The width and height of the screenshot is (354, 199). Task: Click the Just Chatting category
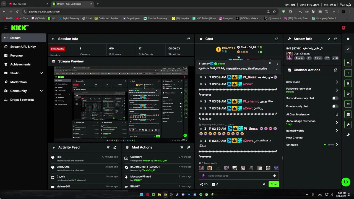(302, 54)
